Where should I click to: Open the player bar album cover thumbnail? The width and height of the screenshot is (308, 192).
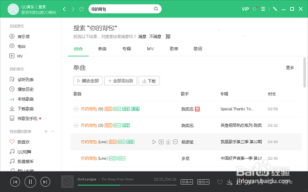(x=67, y=182)
